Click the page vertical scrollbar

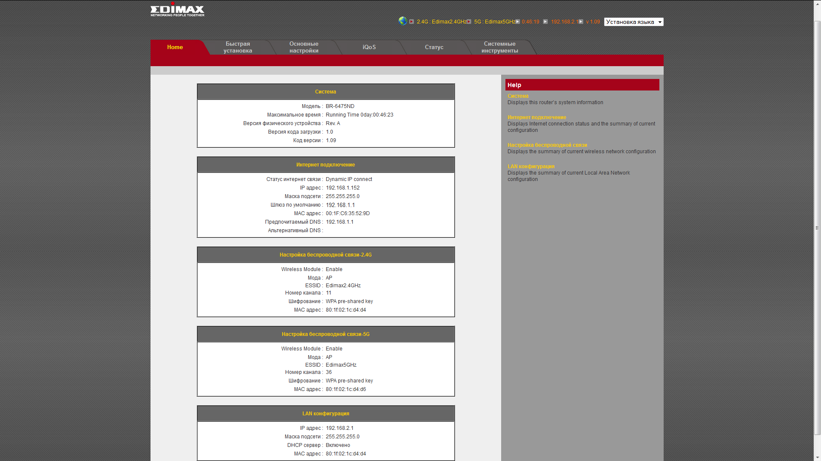[x=817, y=228]
